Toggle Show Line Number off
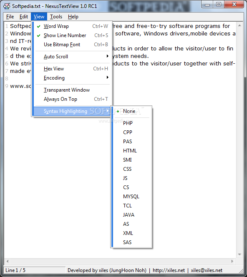Viewport: 247px width, 277px height. pyautogui.click(x=73, y=35)
